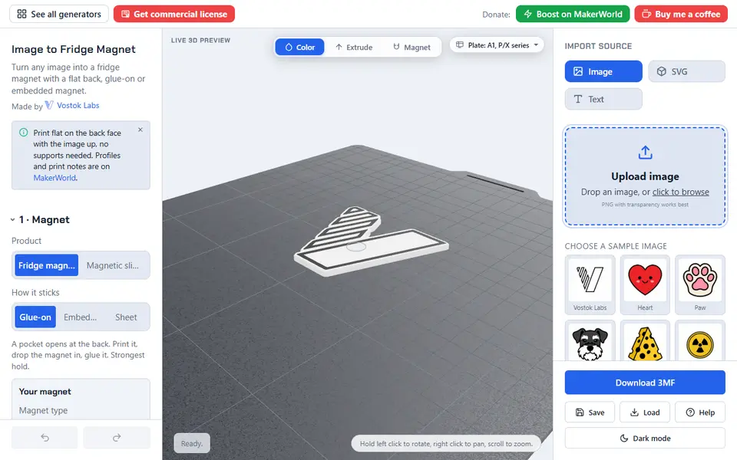Open the Help button
The image size is (737, 460).
point(700,412)
